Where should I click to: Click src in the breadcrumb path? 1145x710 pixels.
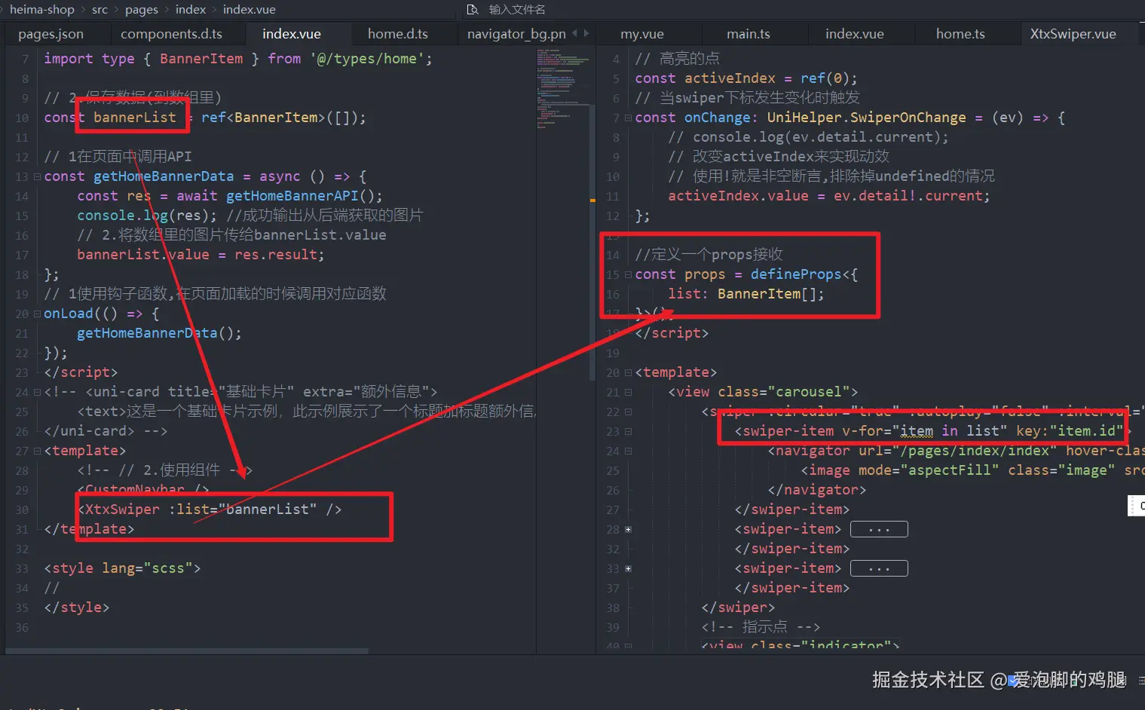tap(99, 10)
